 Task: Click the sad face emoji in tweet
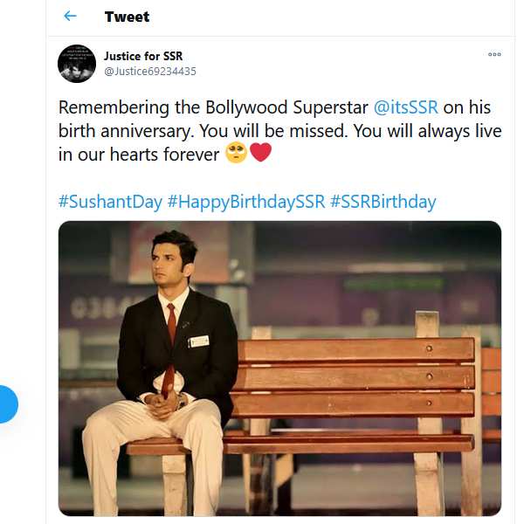(x=236, y=155)
